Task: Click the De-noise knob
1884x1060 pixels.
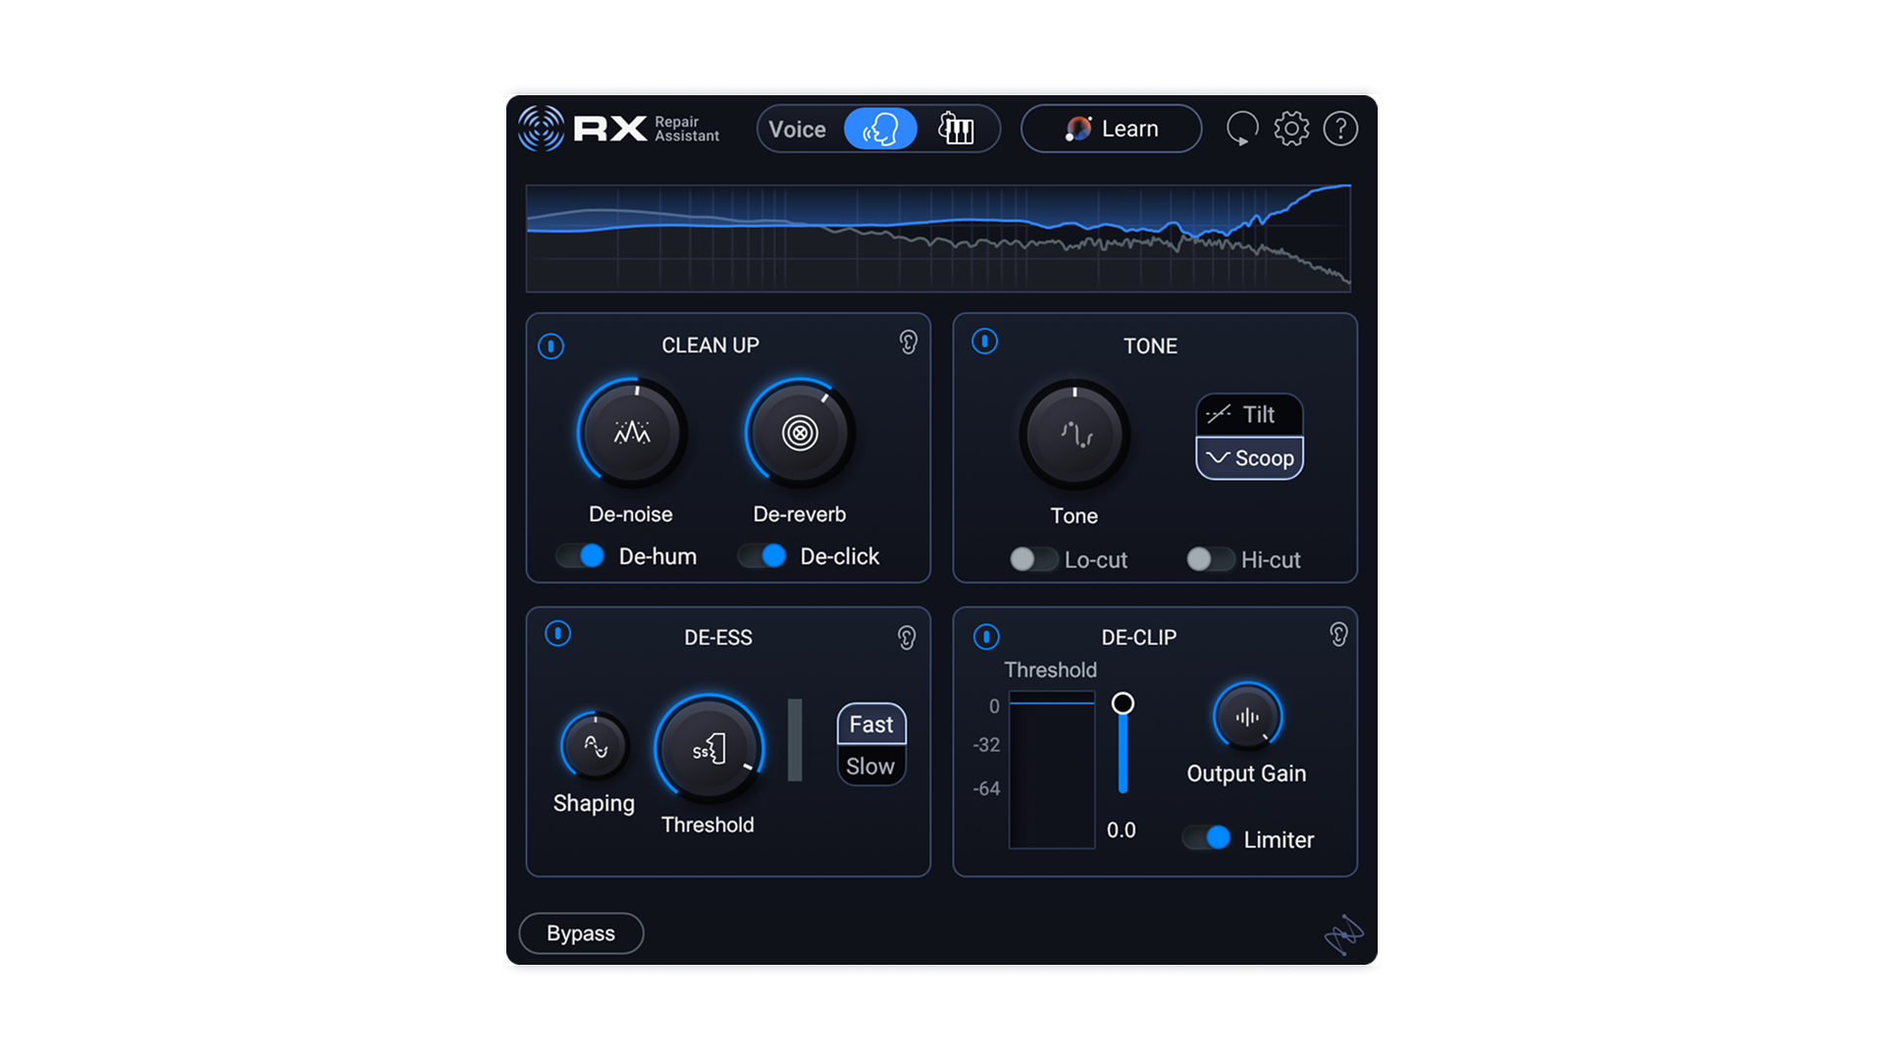Action: click(632, 433)
